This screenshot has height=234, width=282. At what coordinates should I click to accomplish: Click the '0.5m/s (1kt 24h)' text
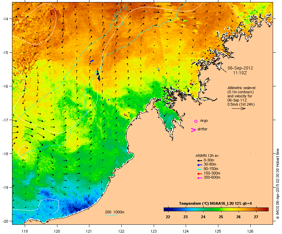click(241, 104)
